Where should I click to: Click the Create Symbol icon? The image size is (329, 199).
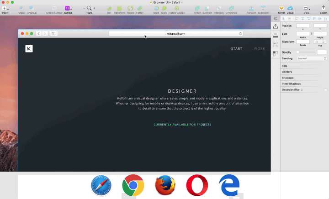tap(54, 8)
